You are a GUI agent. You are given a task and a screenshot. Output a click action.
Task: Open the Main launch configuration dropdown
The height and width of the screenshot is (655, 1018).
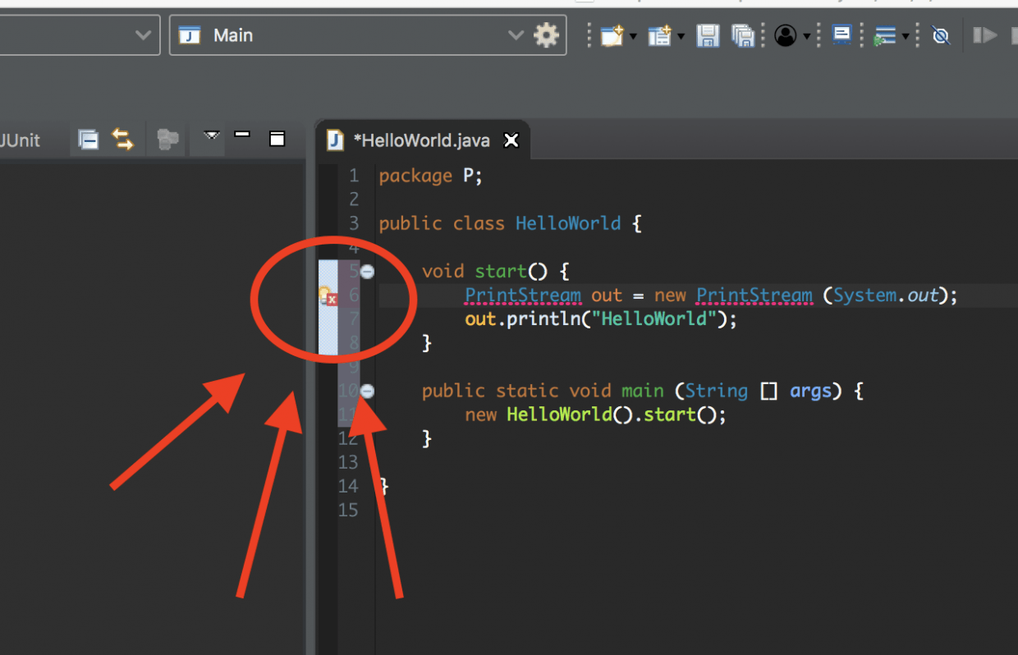(516, 35)
